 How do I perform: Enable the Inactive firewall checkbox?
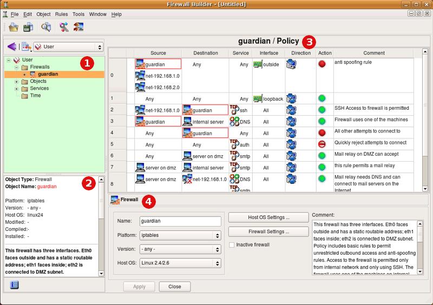point(232,244)
